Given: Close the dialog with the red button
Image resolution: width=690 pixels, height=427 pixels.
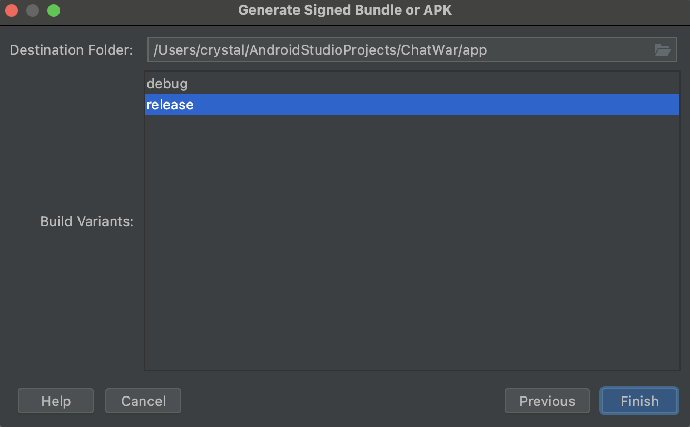Looking at the screenshot, I should click(x=12, y=11).
